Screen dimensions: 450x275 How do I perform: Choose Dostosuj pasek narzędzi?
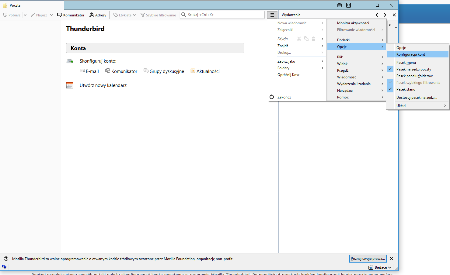click(x=417, y=98)
